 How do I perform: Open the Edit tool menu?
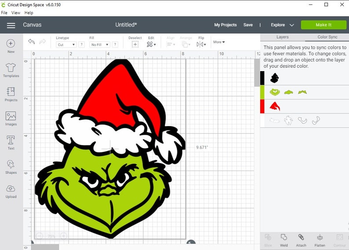click(151, 44)
